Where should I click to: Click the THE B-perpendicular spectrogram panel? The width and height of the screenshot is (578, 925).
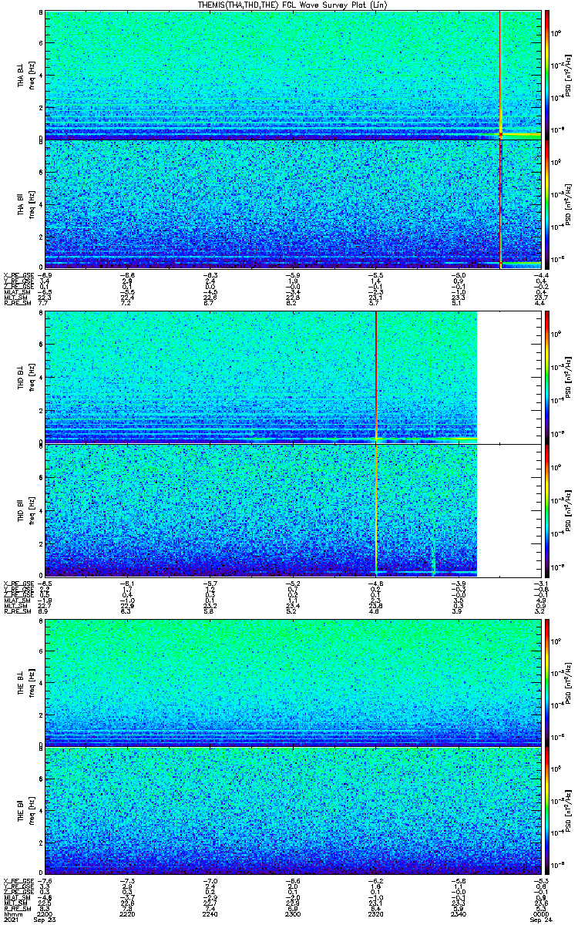click(x=293, y=683)
